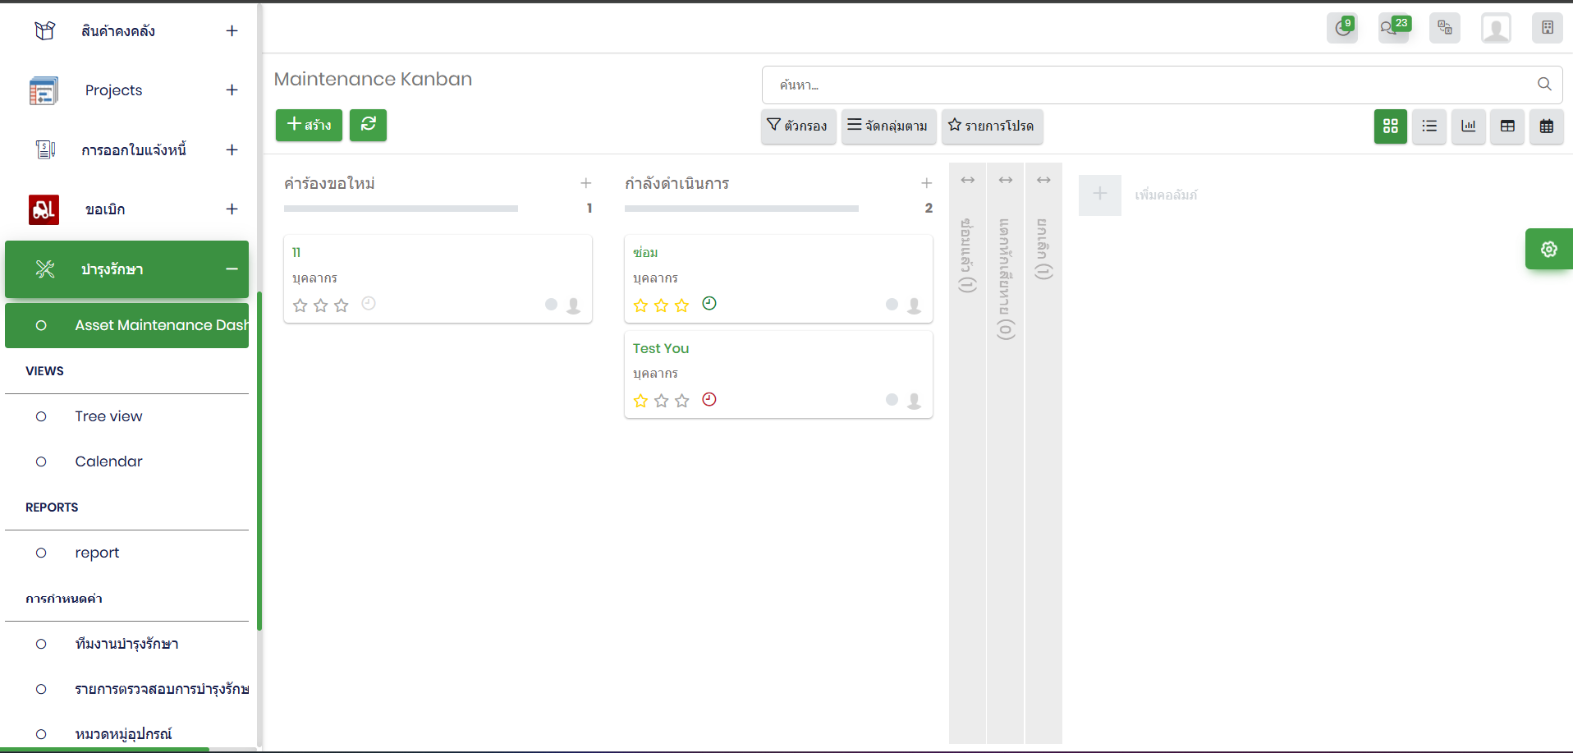Click in the ค้นหา search field
This screenshot has height=753, width=1573.
1149,85
